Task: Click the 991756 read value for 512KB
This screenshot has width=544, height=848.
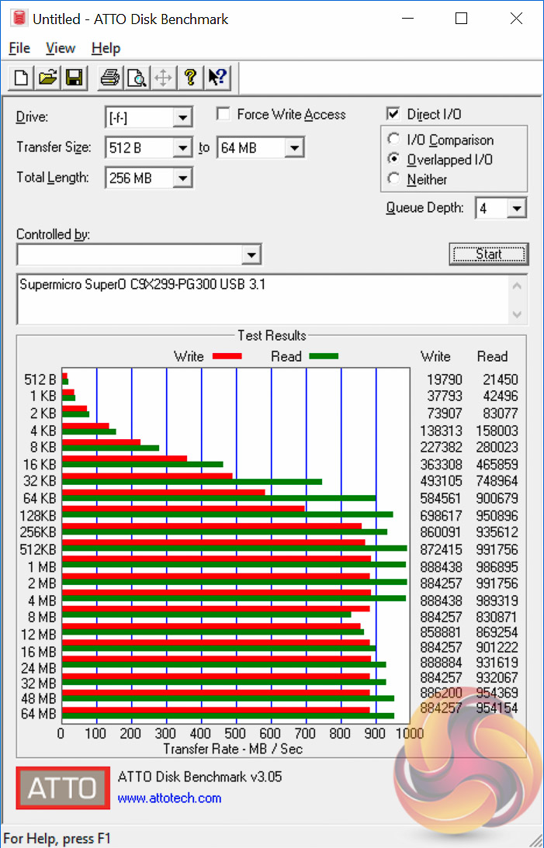Action: (497, 549)
